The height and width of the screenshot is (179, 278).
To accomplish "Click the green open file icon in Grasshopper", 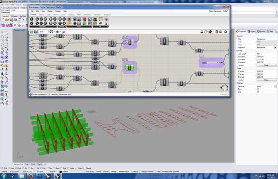I will [31, 32].
